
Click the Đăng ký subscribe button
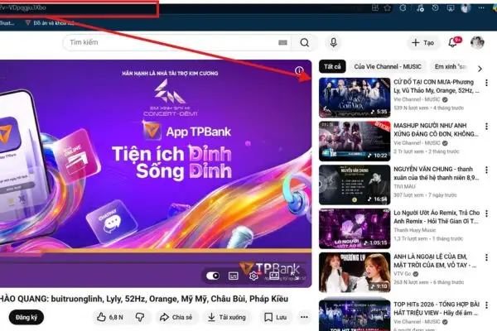(x=27, y=317)
